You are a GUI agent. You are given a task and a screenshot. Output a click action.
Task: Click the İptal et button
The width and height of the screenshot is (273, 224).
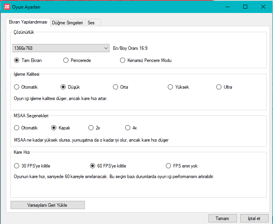[x=254, y=219]
